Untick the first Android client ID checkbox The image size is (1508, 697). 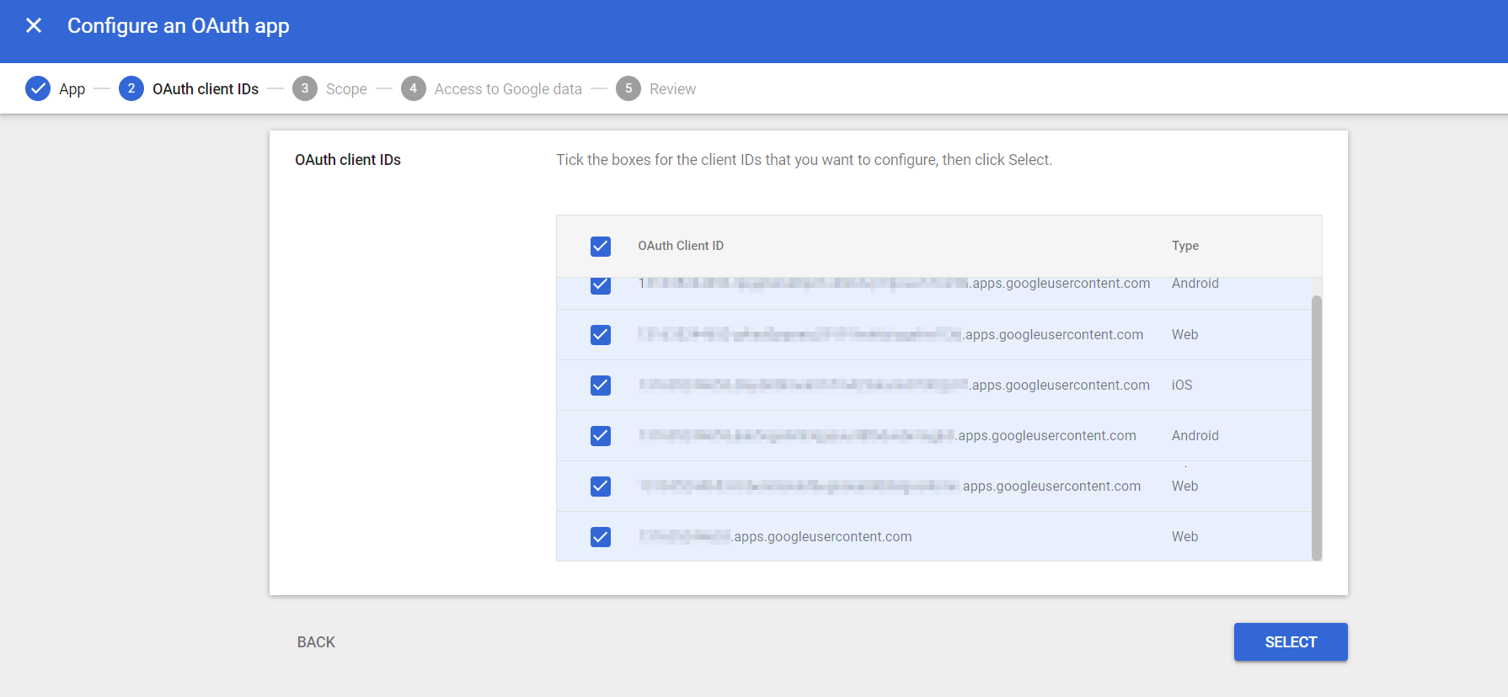click(x=601, y=285)
